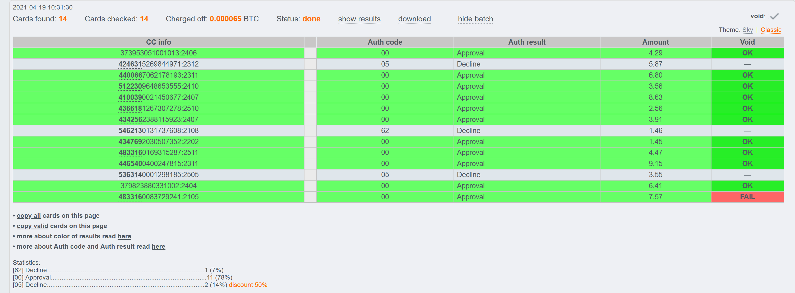Click the Cards checked count 14
The height and width of the screenshot is (293, 795).
[144, 19]
